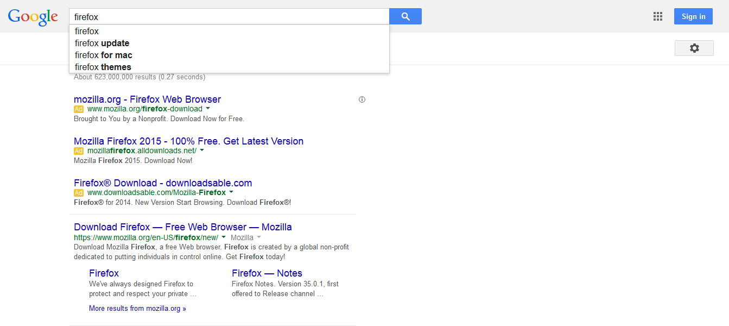Click the Ad badge for alldownloads result
This screenshot has width=729, height=326.
[x=79, y=151]
